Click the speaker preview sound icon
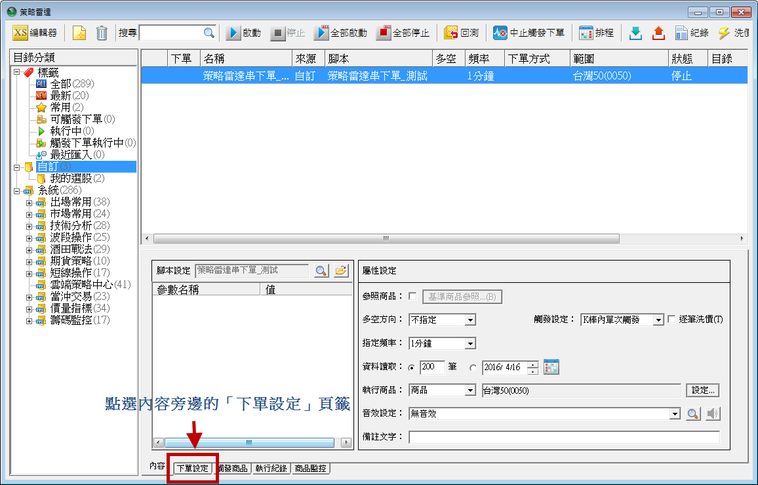Screen dimensions: 758x485 713,414
